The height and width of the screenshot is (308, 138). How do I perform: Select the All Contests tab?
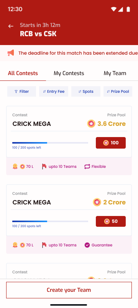23,73
